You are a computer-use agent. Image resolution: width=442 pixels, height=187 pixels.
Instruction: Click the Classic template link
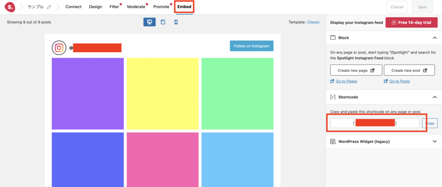pos(313,22)
